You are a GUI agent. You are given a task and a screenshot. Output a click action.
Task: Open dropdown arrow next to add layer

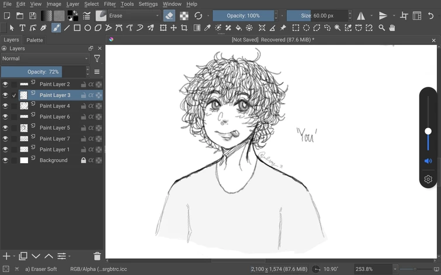click(x=13, y=256)
